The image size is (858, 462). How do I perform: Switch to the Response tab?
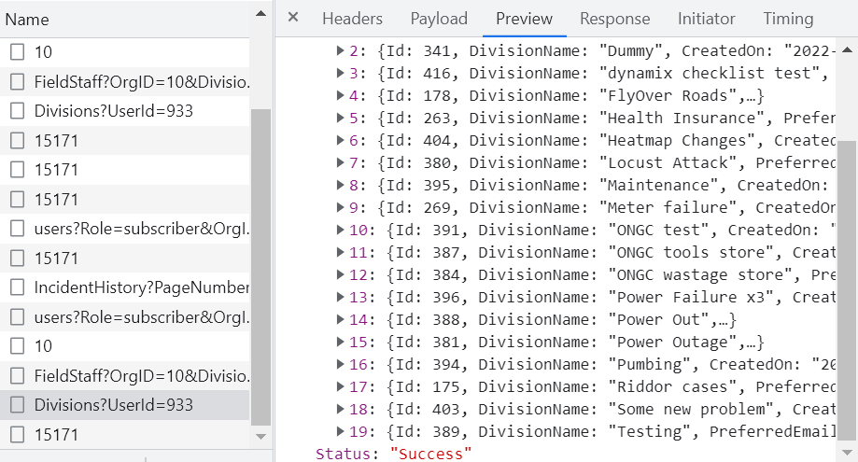(x=614, y=19)
